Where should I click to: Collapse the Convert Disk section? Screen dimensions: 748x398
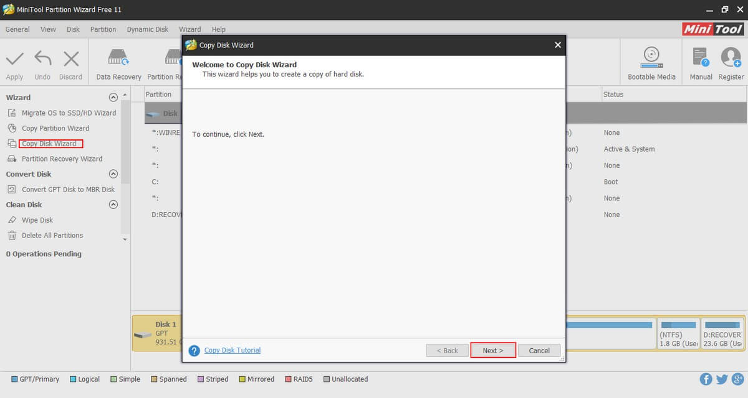click(x=113, y=174)
